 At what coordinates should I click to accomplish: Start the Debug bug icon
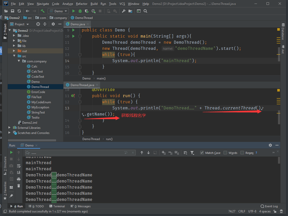coord(80,11)
